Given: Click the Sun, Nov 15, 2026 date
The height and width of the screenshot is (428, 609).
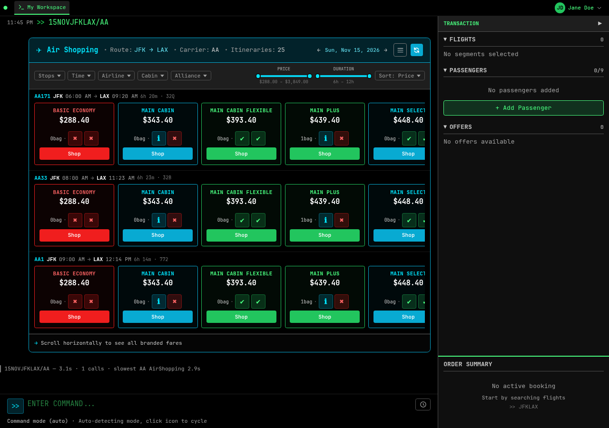Looking at the screenshot, I should coord(352,50).
